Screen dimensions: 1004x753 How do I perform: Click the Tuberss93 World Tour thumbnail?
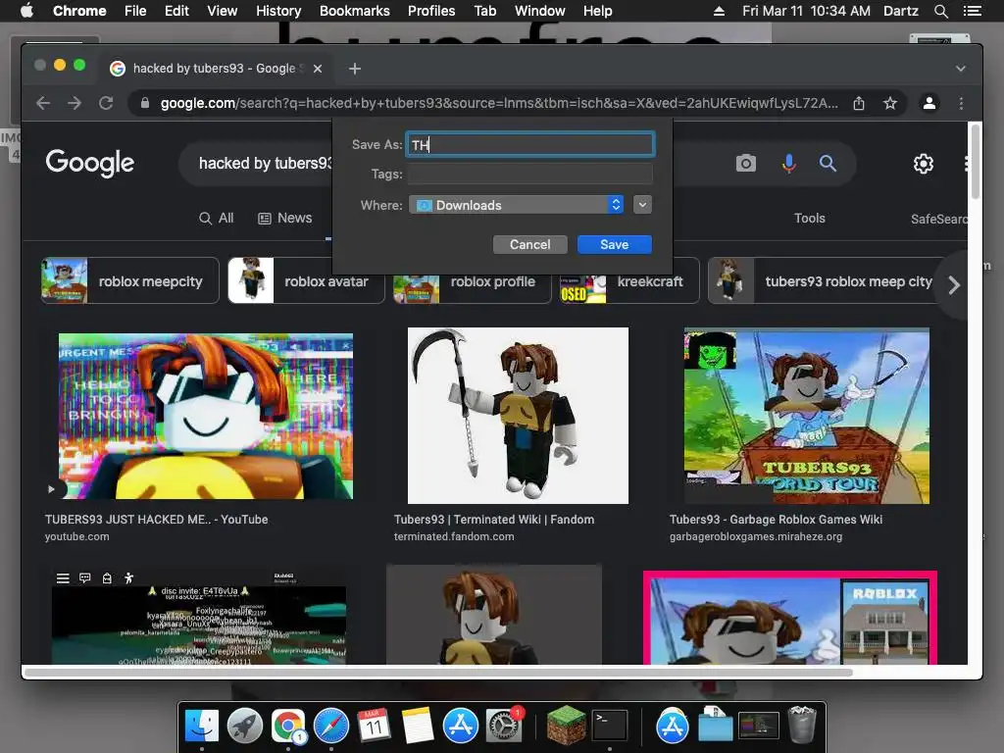pos(807,416)
